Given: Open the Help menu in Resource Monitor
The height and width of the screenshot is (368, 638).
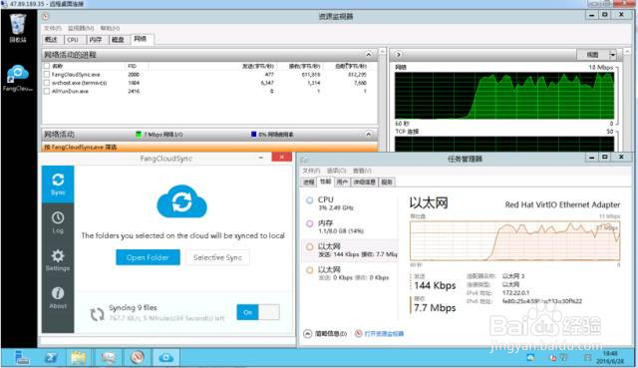Looking at the screenshot, I should tap(110, 28).
